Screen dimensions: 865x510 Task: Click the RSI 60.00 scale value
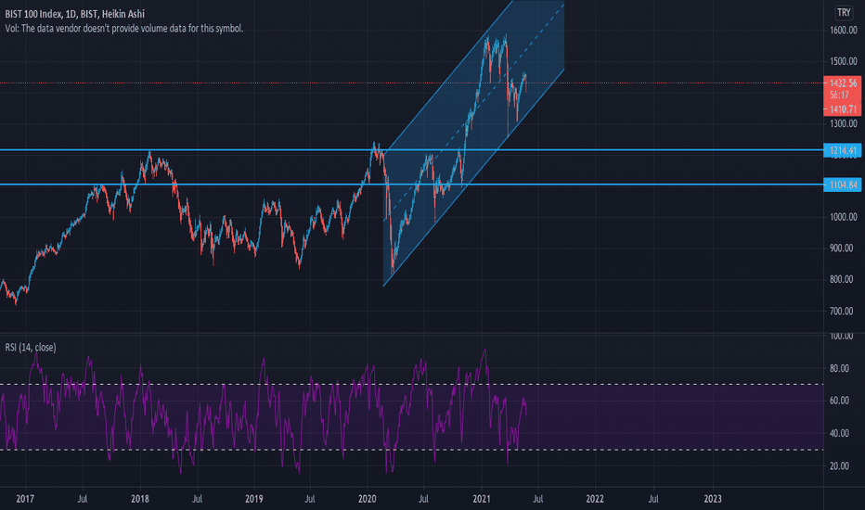click(839, 401)
